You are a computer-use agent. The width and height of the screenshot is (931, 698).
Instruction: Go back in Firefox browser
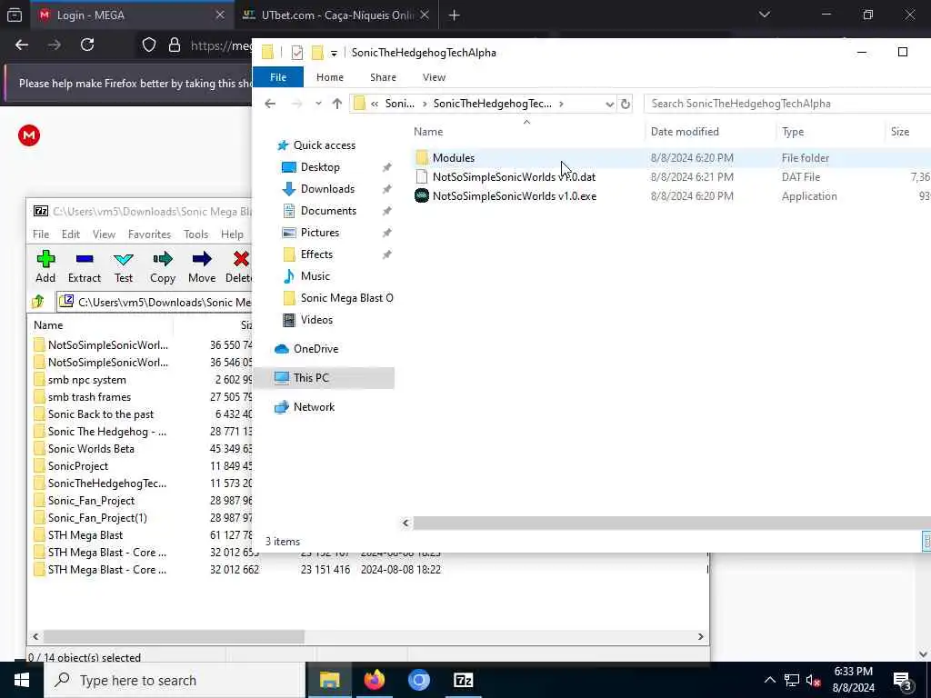22,45
